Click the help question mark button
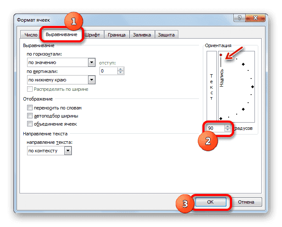Screen dimensions: 282x227 coord(240,18)
